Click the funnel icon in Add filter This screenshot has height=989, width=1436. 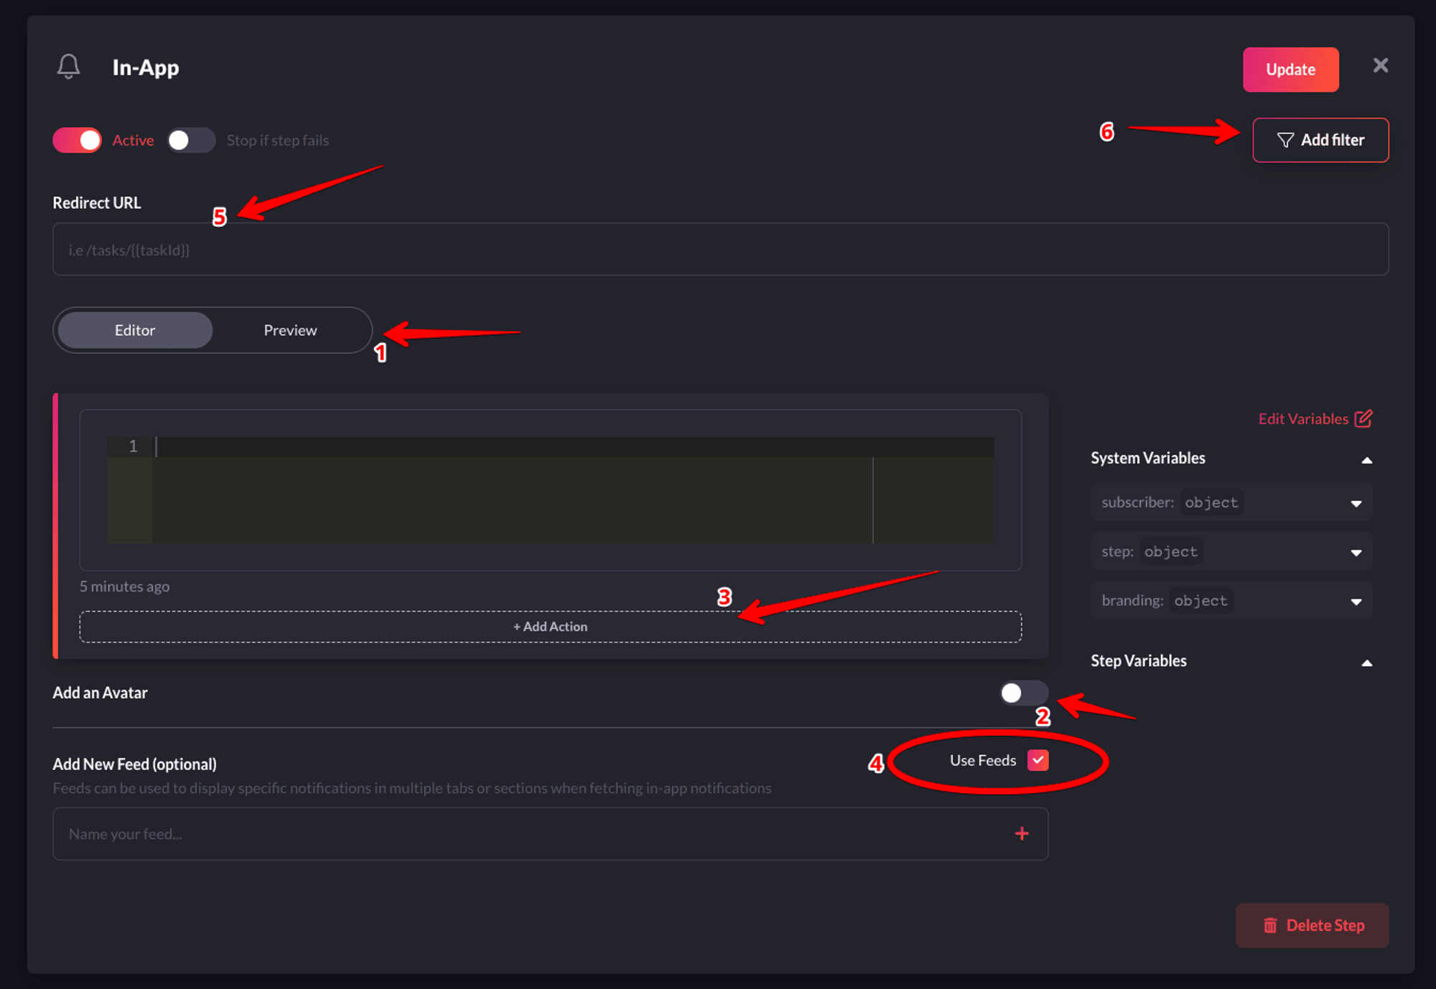coord(1285,140)
